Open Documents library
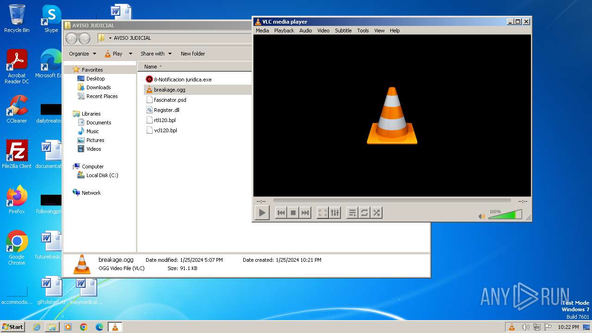The image size is (592, 333). 99,123
